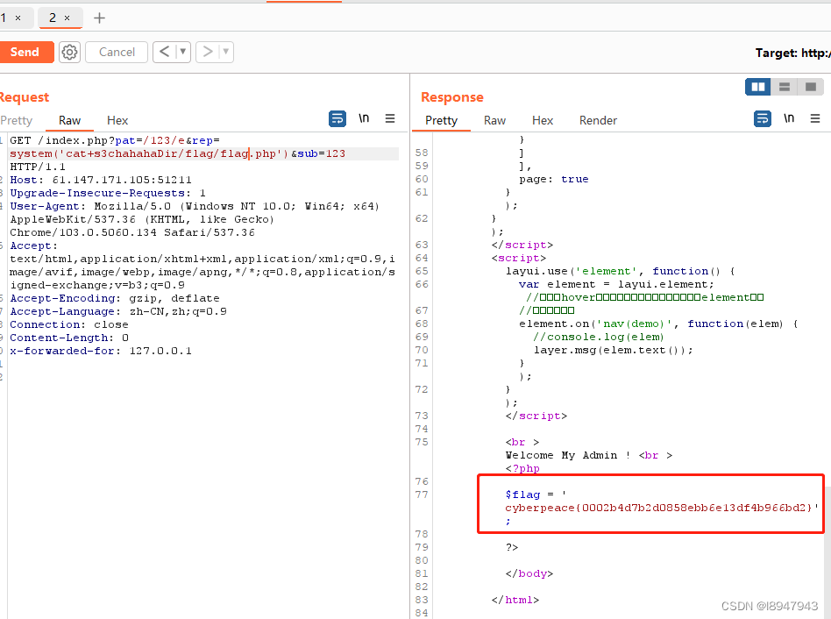
Task: Switch to side-by-side split layout
Action: coord(758,87)
